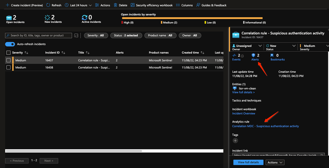Click the Medium (2) severity legend
Screen dimensions: 329x168
pyautogui.click(x=169, y=23)
